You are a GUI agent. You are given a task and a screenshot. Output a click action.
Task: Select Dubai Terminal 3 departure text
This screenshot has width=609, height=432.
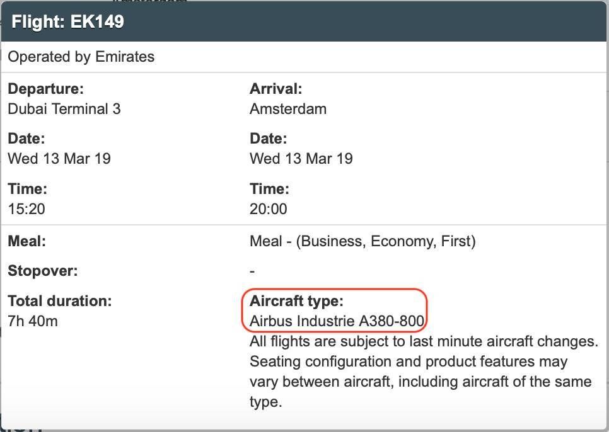pos(64,109)
